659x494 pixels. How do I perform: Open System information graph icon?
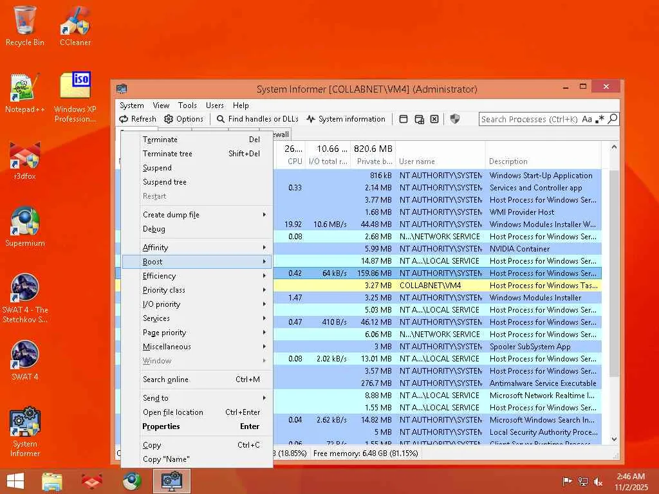point(311,119)
